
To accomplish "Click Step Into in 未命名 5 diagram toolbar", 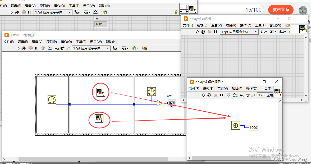I will [57, 48].
